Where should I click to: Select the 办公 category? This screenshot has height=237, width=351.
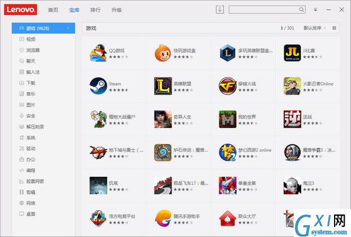point(43,159)
